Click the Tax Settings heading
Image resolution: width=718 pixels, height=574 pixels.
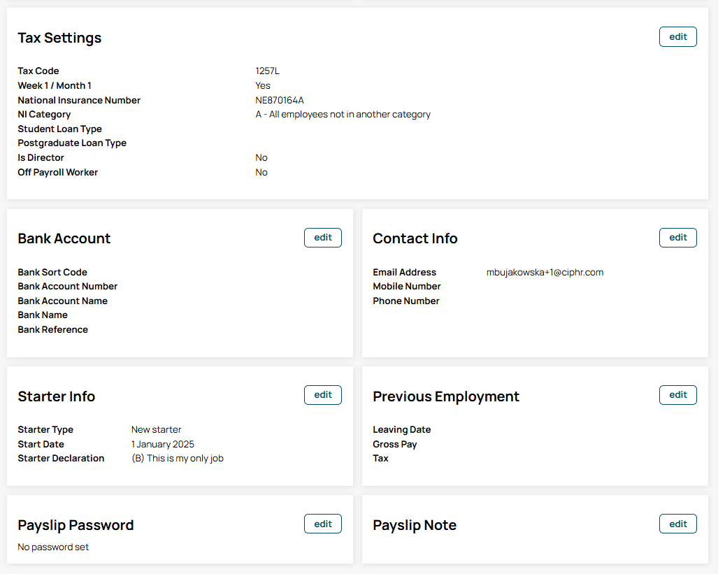click(59, 38)
